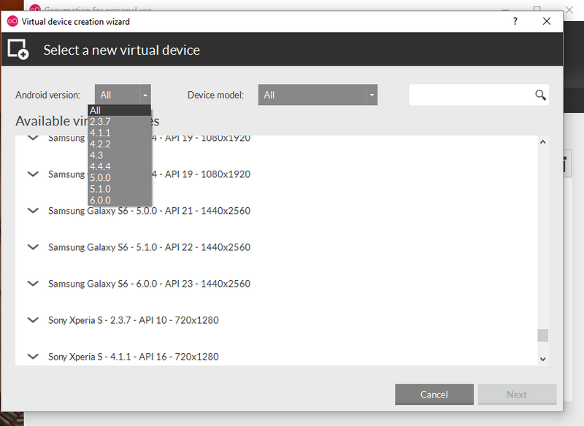Choose Android version 6.0.0
Screen dimensions: 584x426
coord(119,200)
